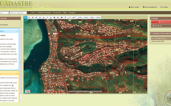
Task: Click the 'recherche avancée' link in left panel
Action: click(x=4, y=25)
